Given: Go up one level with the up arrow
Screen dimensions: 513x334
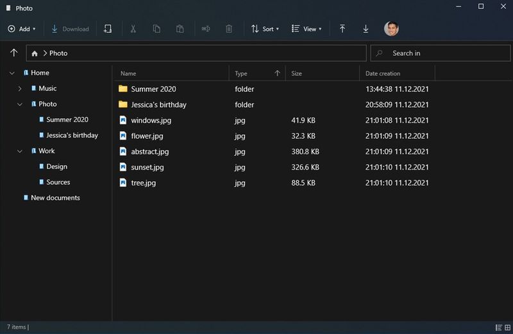Looking at the screenshot, I should tap(13, 53).
